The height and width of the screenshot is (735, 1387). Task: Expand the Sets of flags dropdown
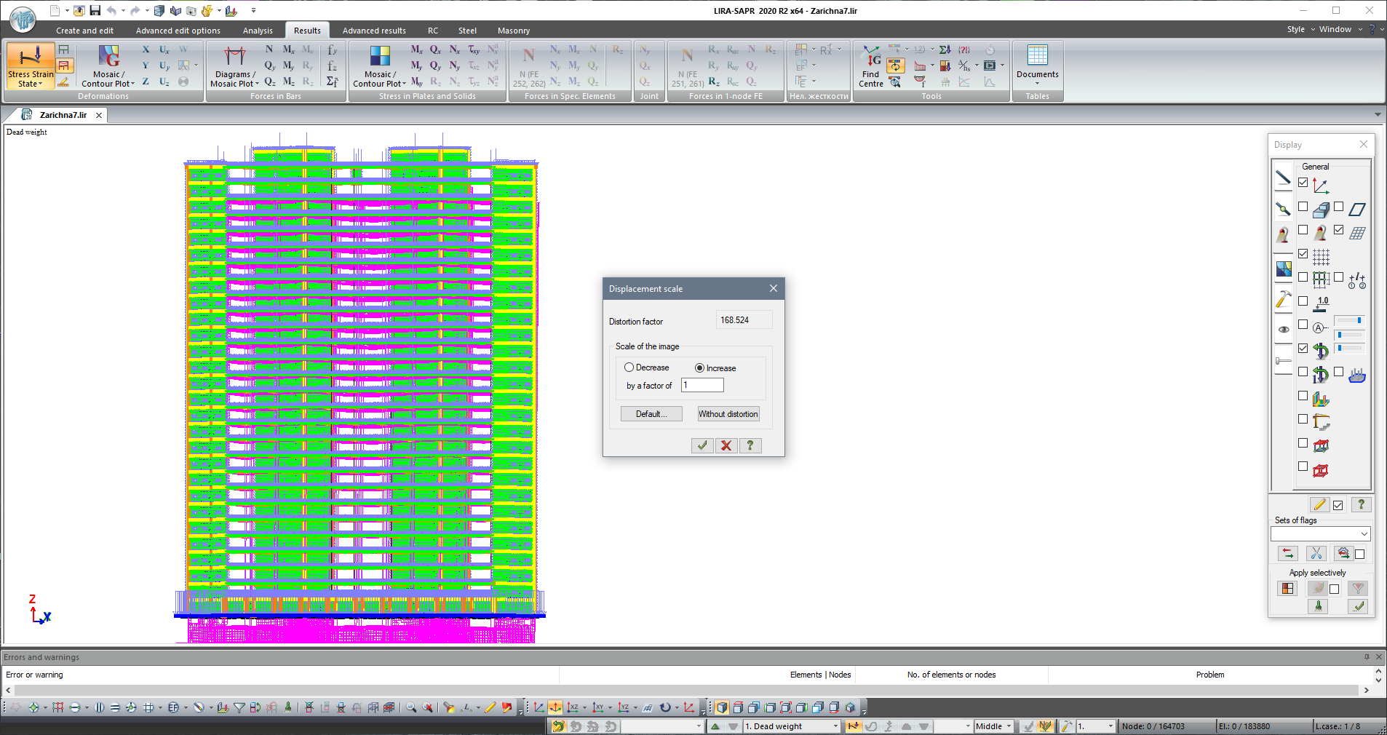(1364, 534)
